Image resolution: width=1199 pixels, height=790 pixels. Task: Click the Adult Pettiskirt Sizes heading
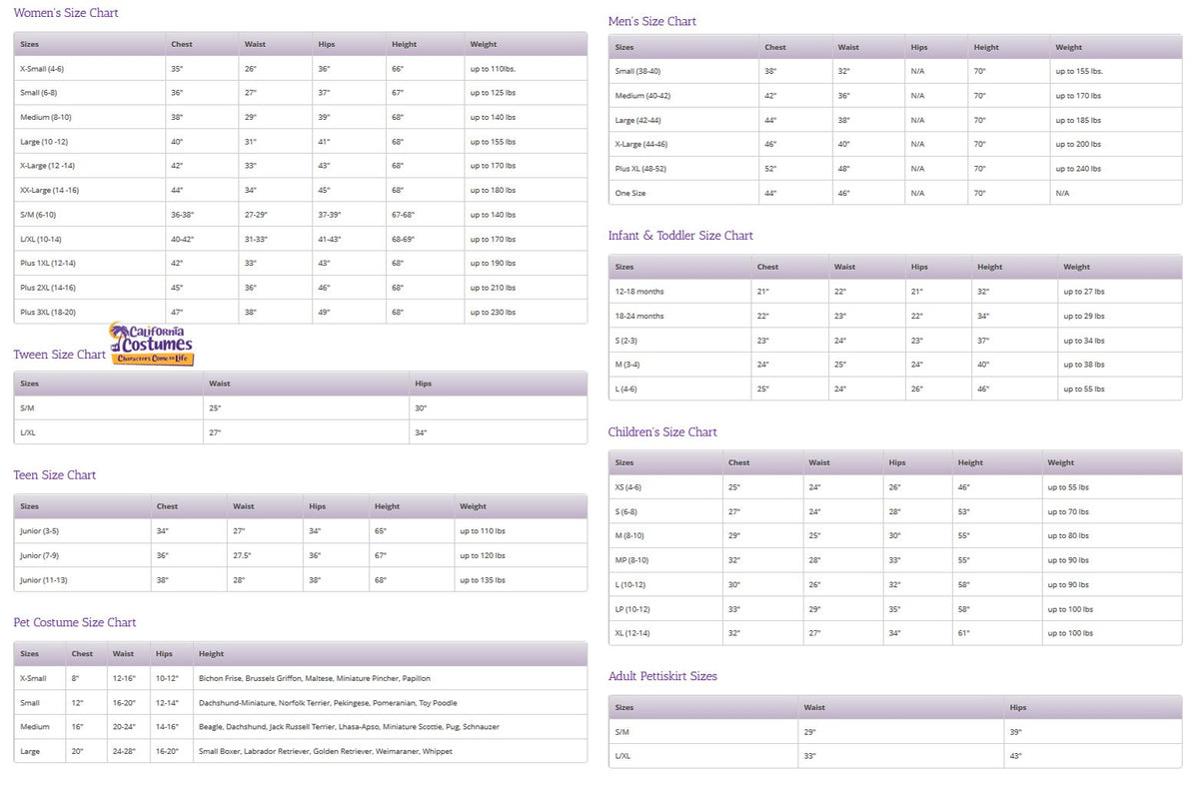tap(663, 676)
